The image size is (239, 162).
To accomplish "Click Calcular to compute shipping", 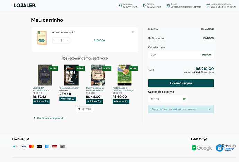I will tap(206, 55).
